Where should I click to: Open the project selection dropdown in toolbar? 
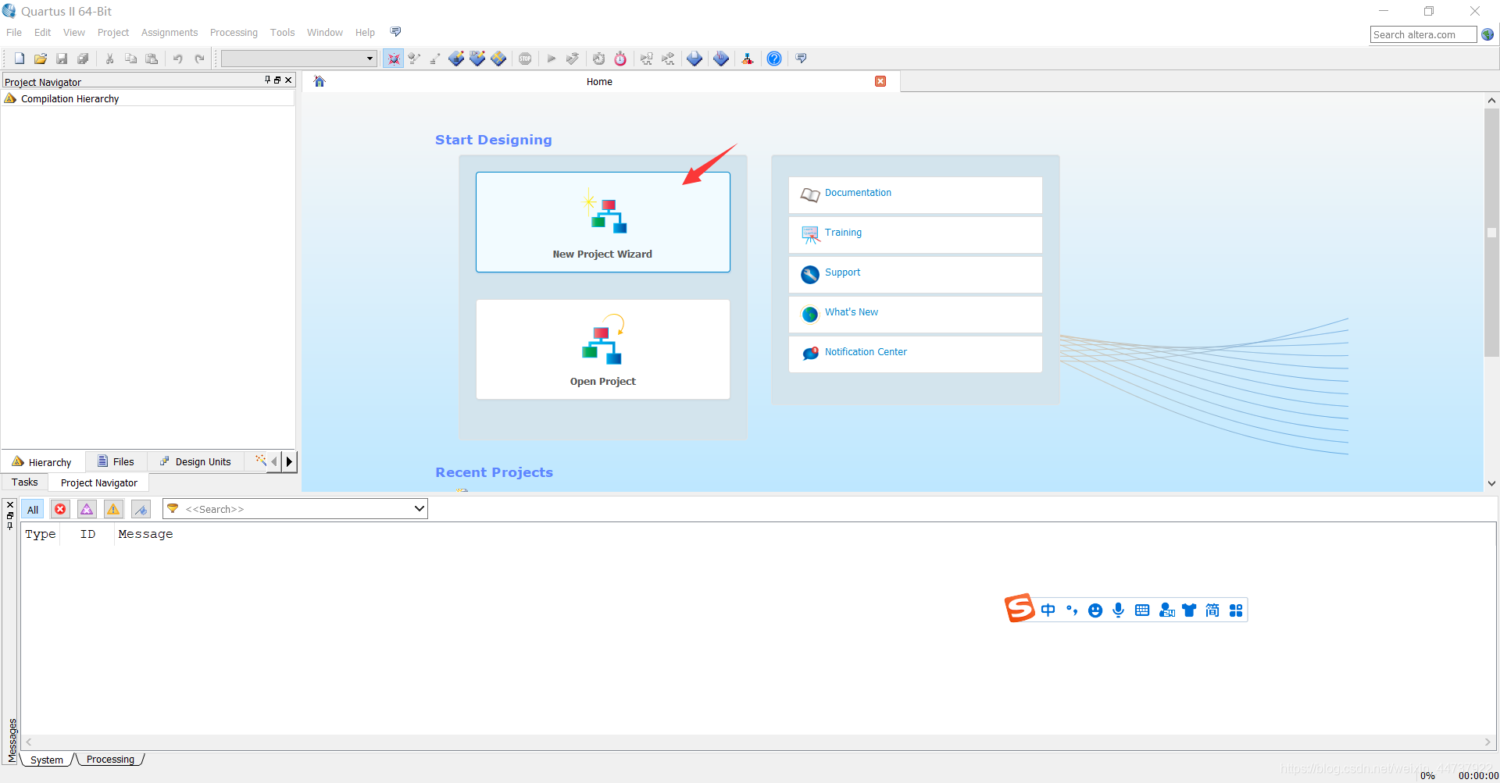[x=299, y=59]
